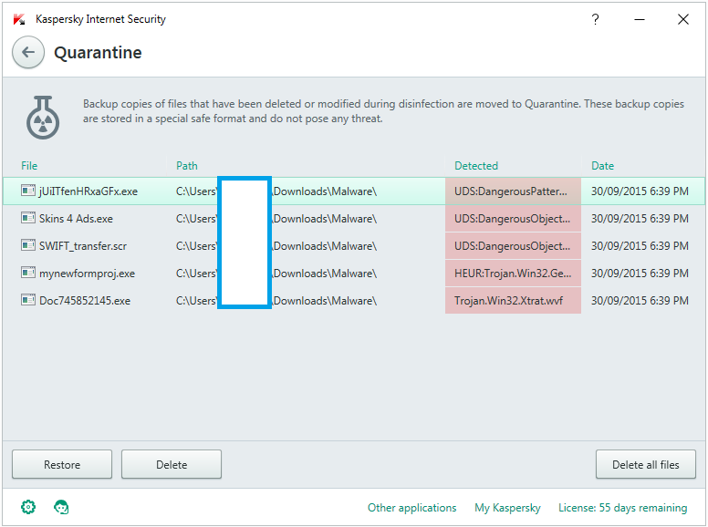The image size is (708, 527).
Task: Sort by the Detected column header
Action: (x=476, y=166)
